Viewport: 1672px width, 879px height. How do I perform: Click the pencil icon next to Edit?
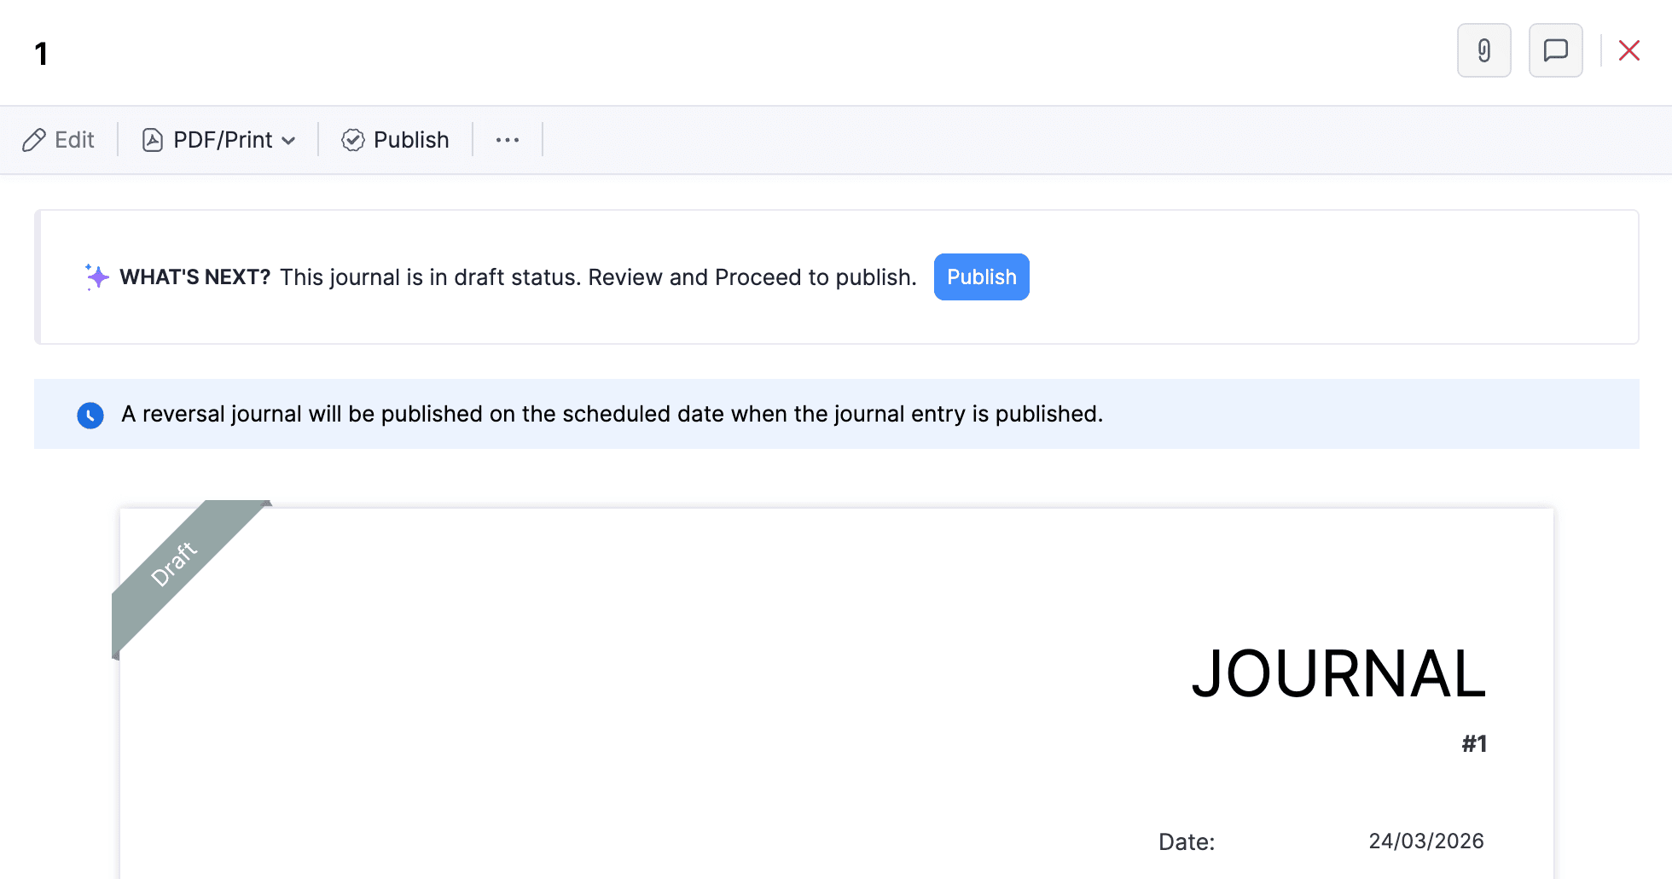pyautogui.click(x=34, y=139)
